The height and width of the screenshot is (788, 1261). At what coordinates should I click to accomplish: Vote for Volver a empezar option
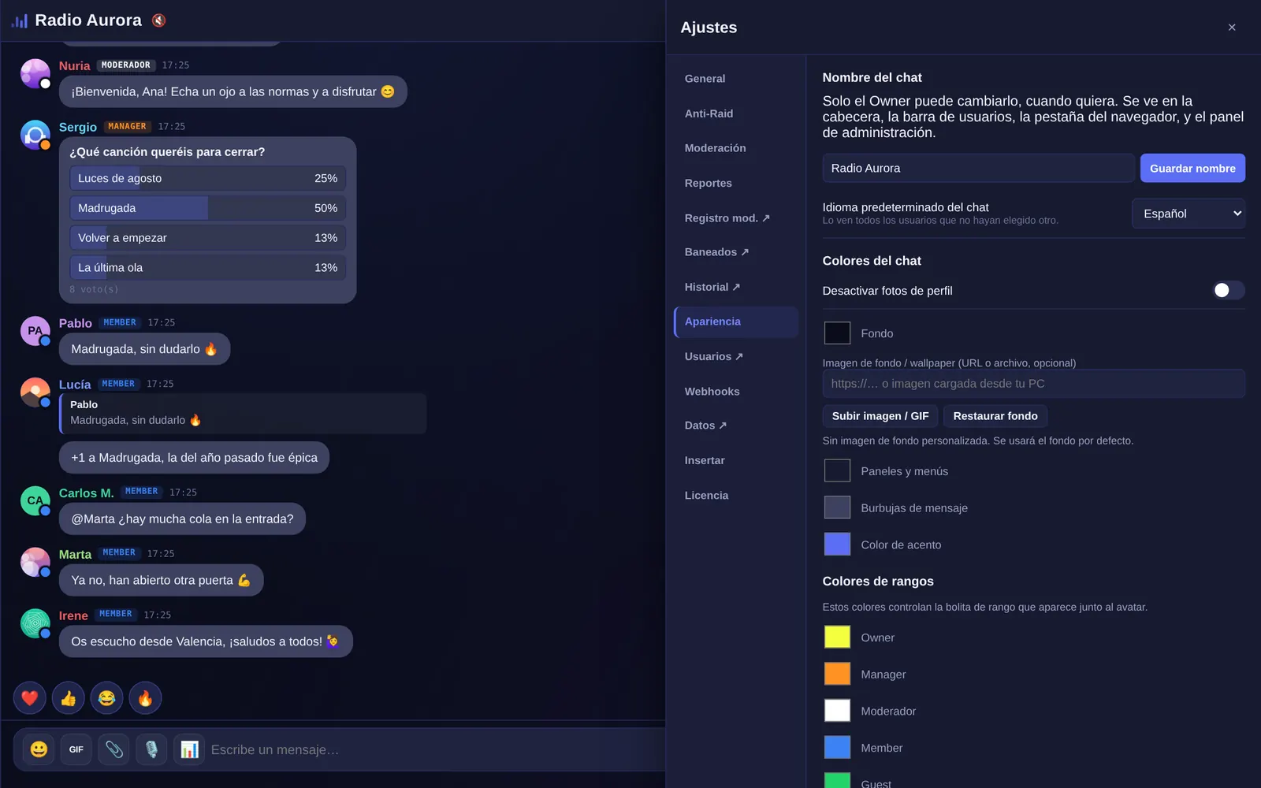[208, 238]
